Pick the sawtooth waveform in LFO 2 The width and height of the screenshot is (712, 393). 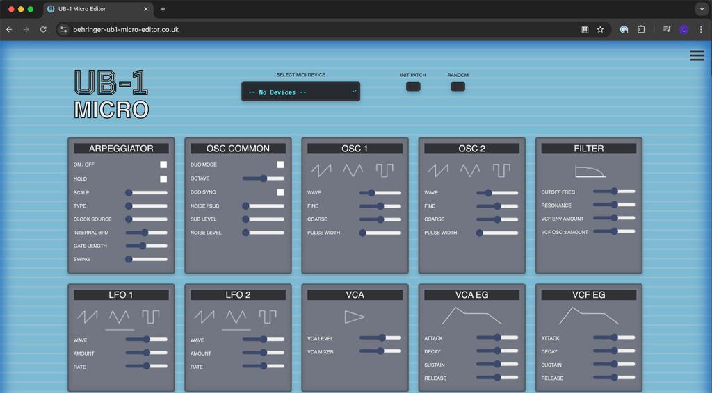[204, 317]
